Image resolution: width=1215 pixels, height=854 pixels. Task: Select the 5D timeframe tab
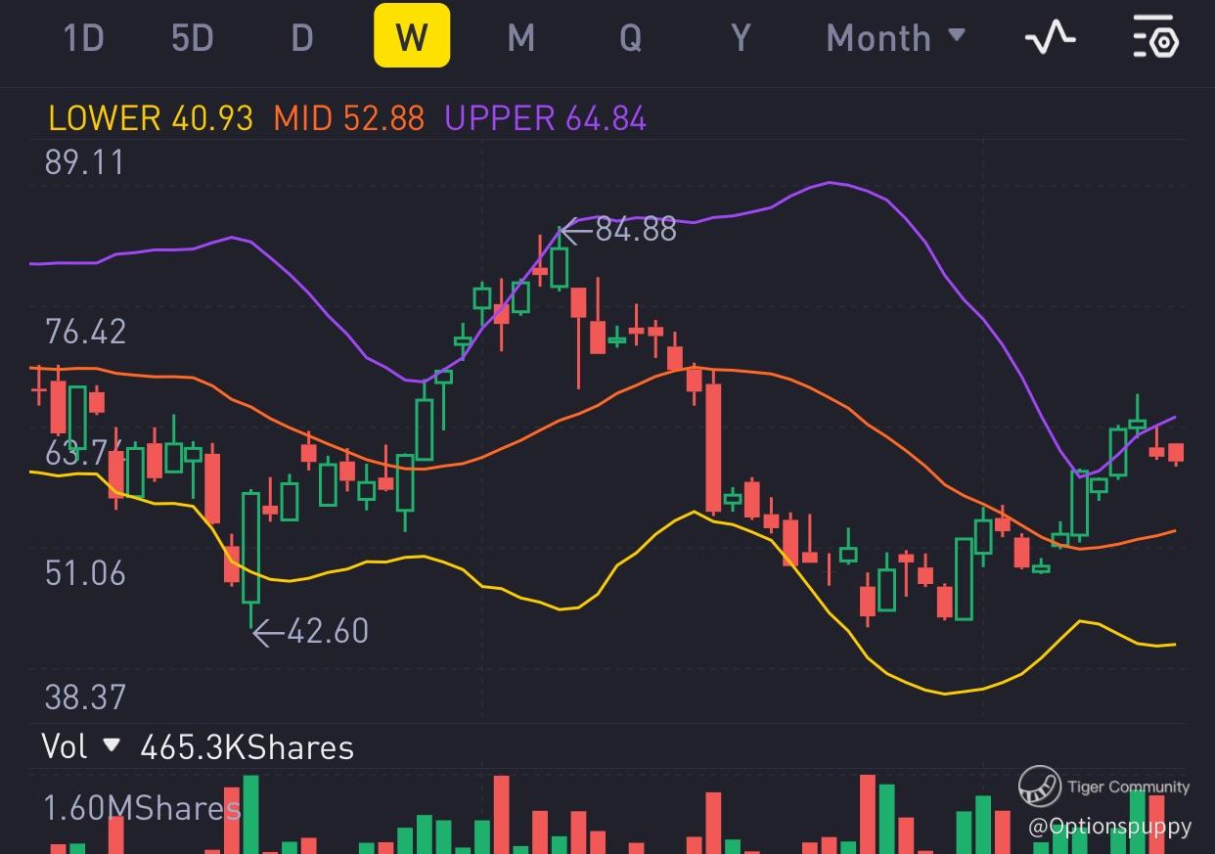tap(192, 38)
